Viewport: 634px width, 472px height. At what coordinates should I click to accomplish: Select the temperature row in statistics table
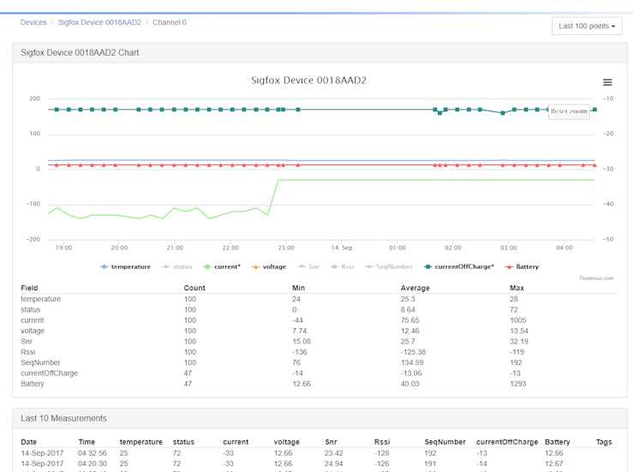(320, 299)
